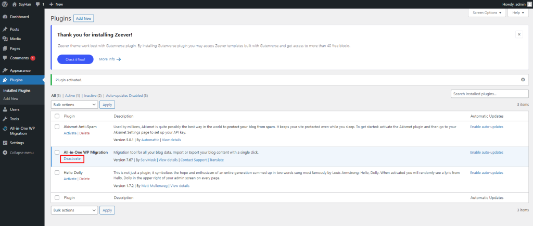Close the Zeever thank-you banner
The image size is (533, 226).
(519, 34)
